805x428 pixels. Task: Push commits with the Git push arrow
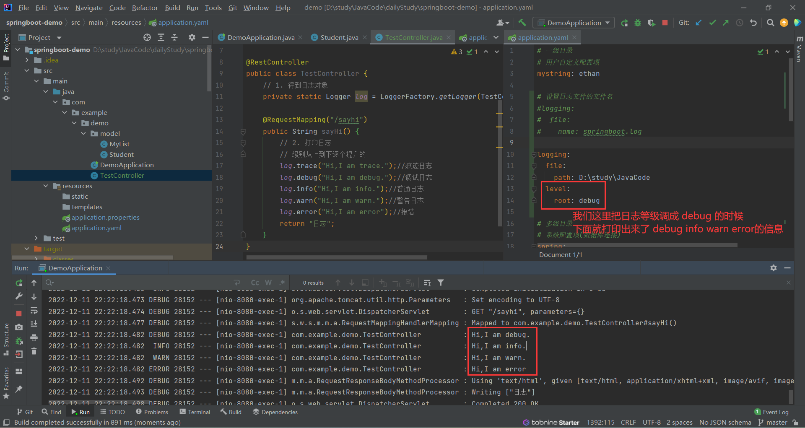pos(726,23)
